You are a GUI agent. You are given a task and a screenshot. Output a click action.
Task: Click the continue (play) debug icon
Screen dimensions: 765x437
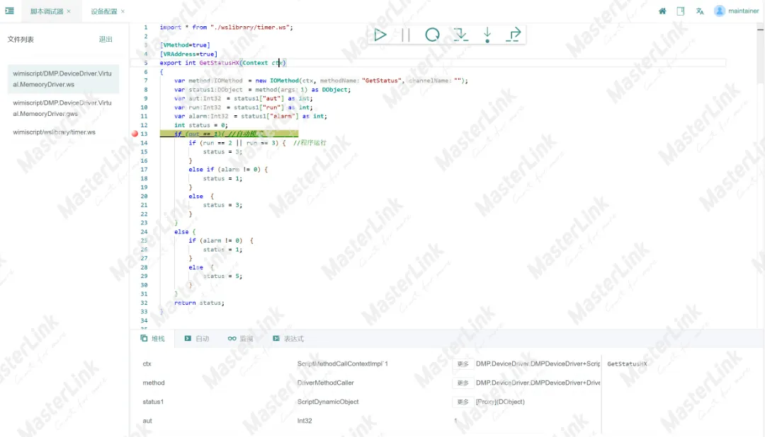tap(380, 35)
